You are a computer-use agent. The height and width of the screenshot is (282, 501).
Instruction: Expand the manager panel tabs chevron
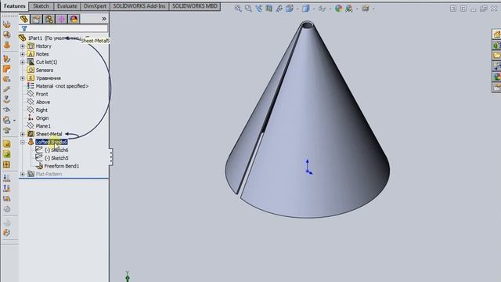(x=104, y=19)
